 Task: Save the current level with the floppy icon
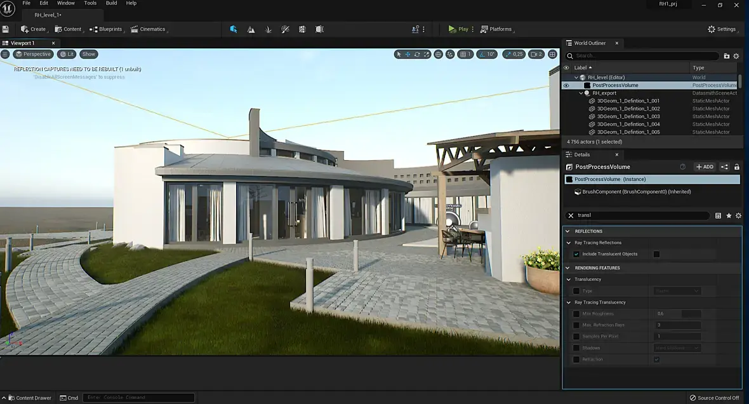[5, 29]
